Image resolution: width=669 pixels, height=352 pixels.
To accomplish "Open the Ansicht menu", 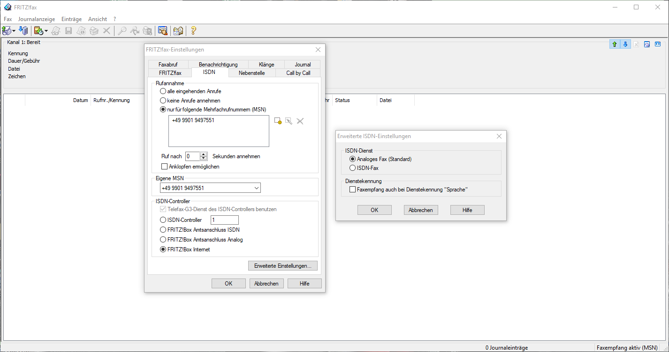I will coord(98,19).
